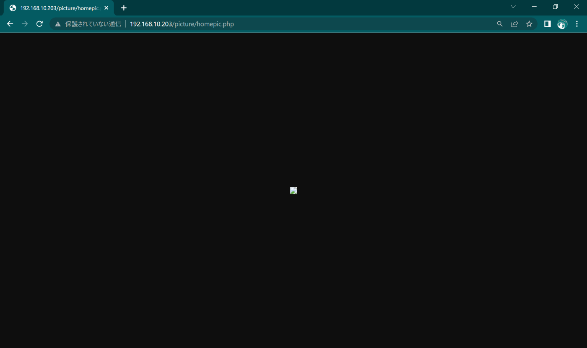Click the restore window button

555,7
